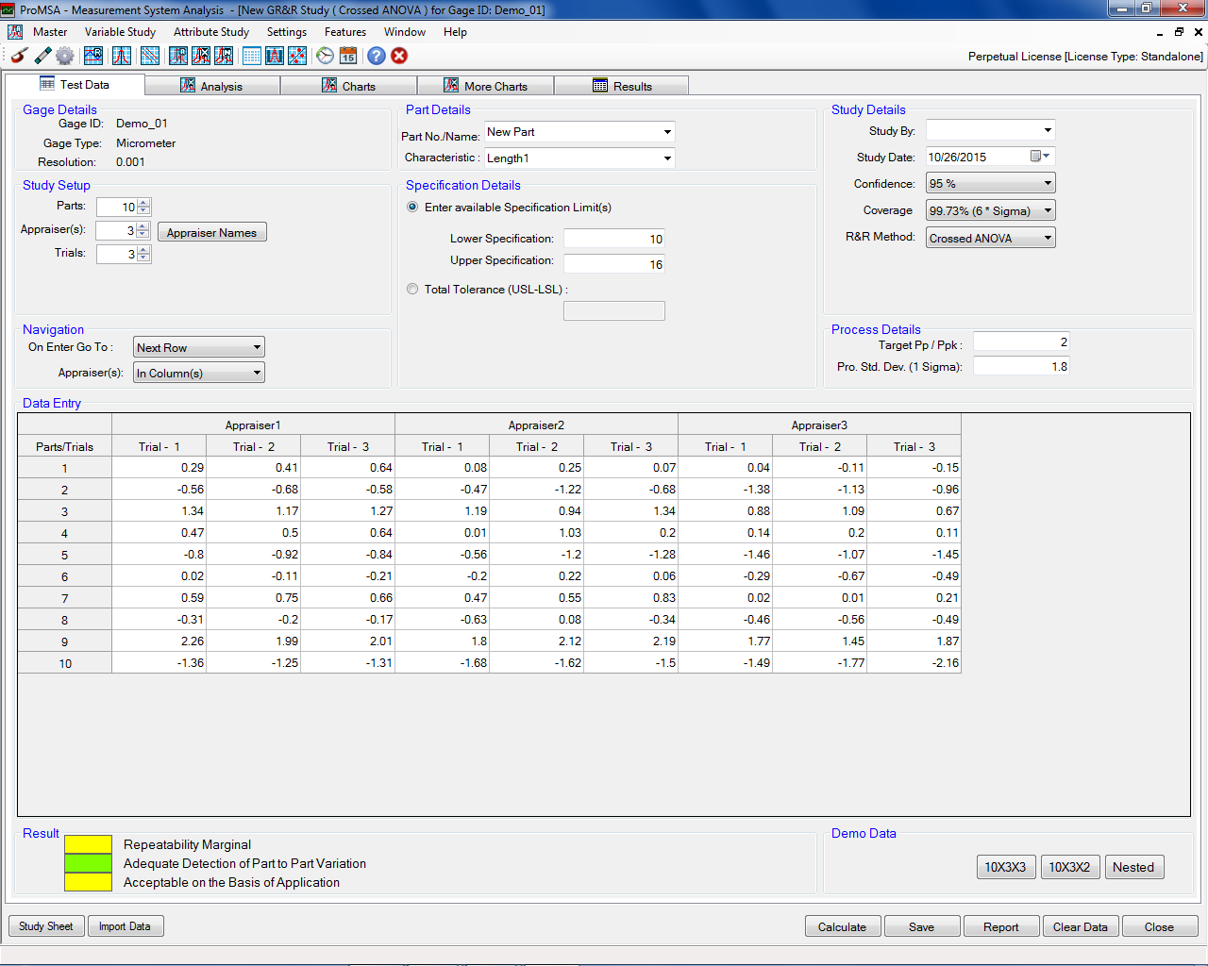Load the 10X3X2 demo data
Image resolution: width=1208 pixels, height=966 pixels.
point(1070,867)
